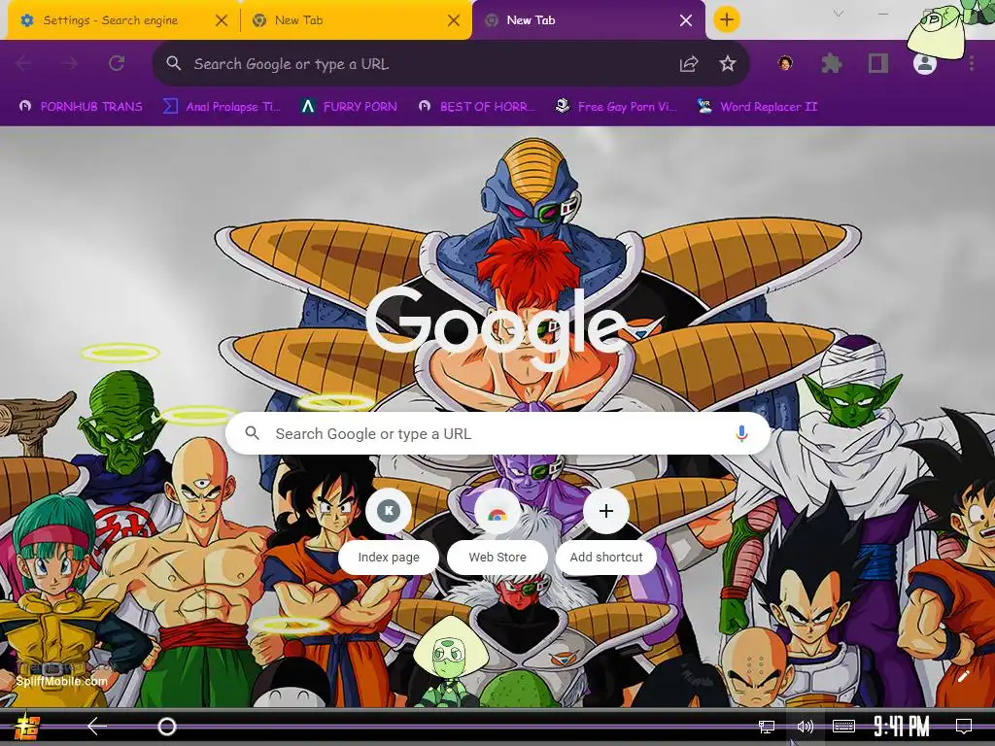Start voice search with microphone icon
The height and width of the screenshot is (746, 995).
pyautogui.click(x=741, y=434)
